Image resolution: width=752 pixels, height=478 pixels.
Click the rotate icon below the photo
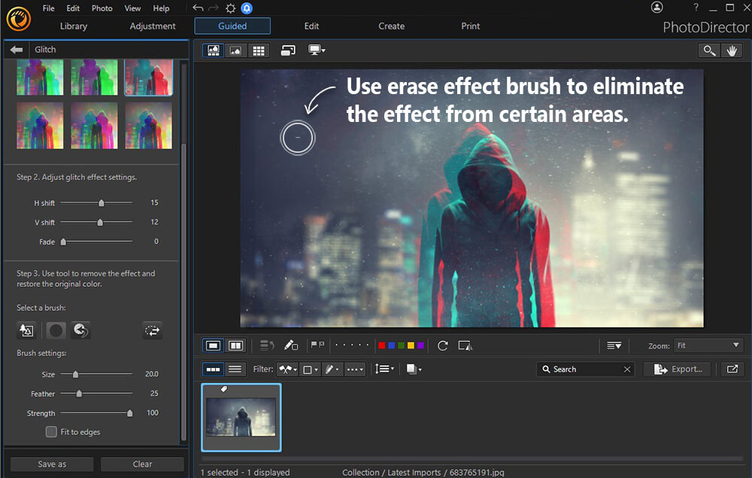click(443, 346)
